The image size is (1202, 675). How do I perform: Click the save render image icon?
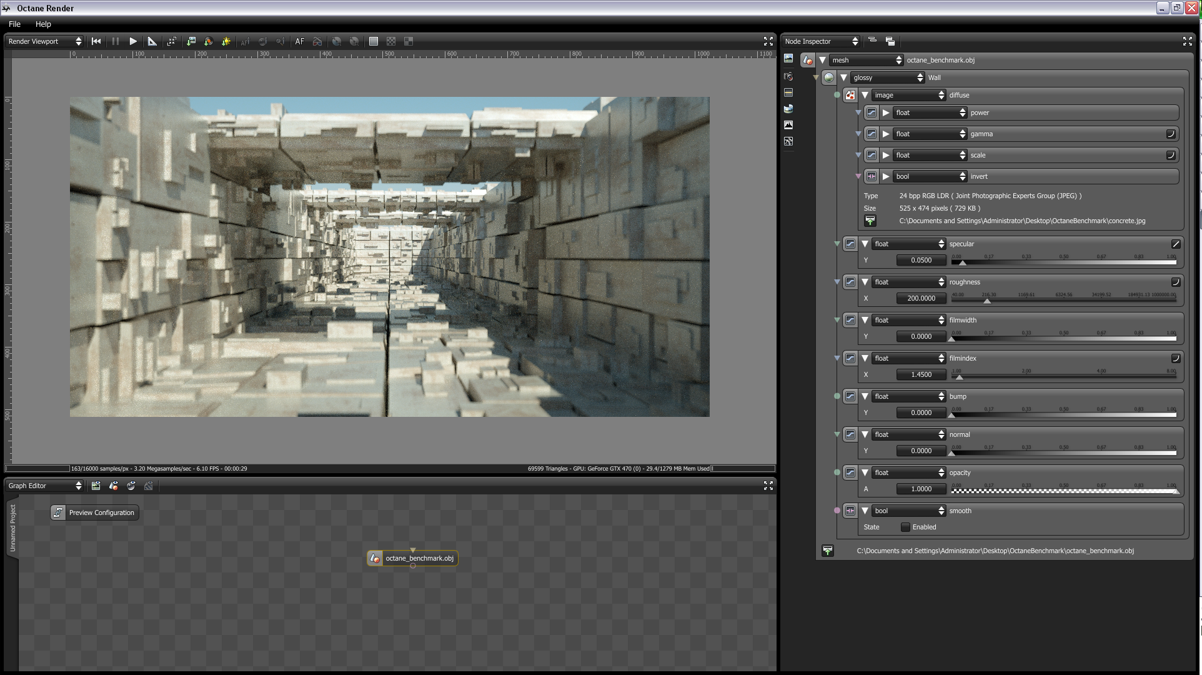pos(191,41)
